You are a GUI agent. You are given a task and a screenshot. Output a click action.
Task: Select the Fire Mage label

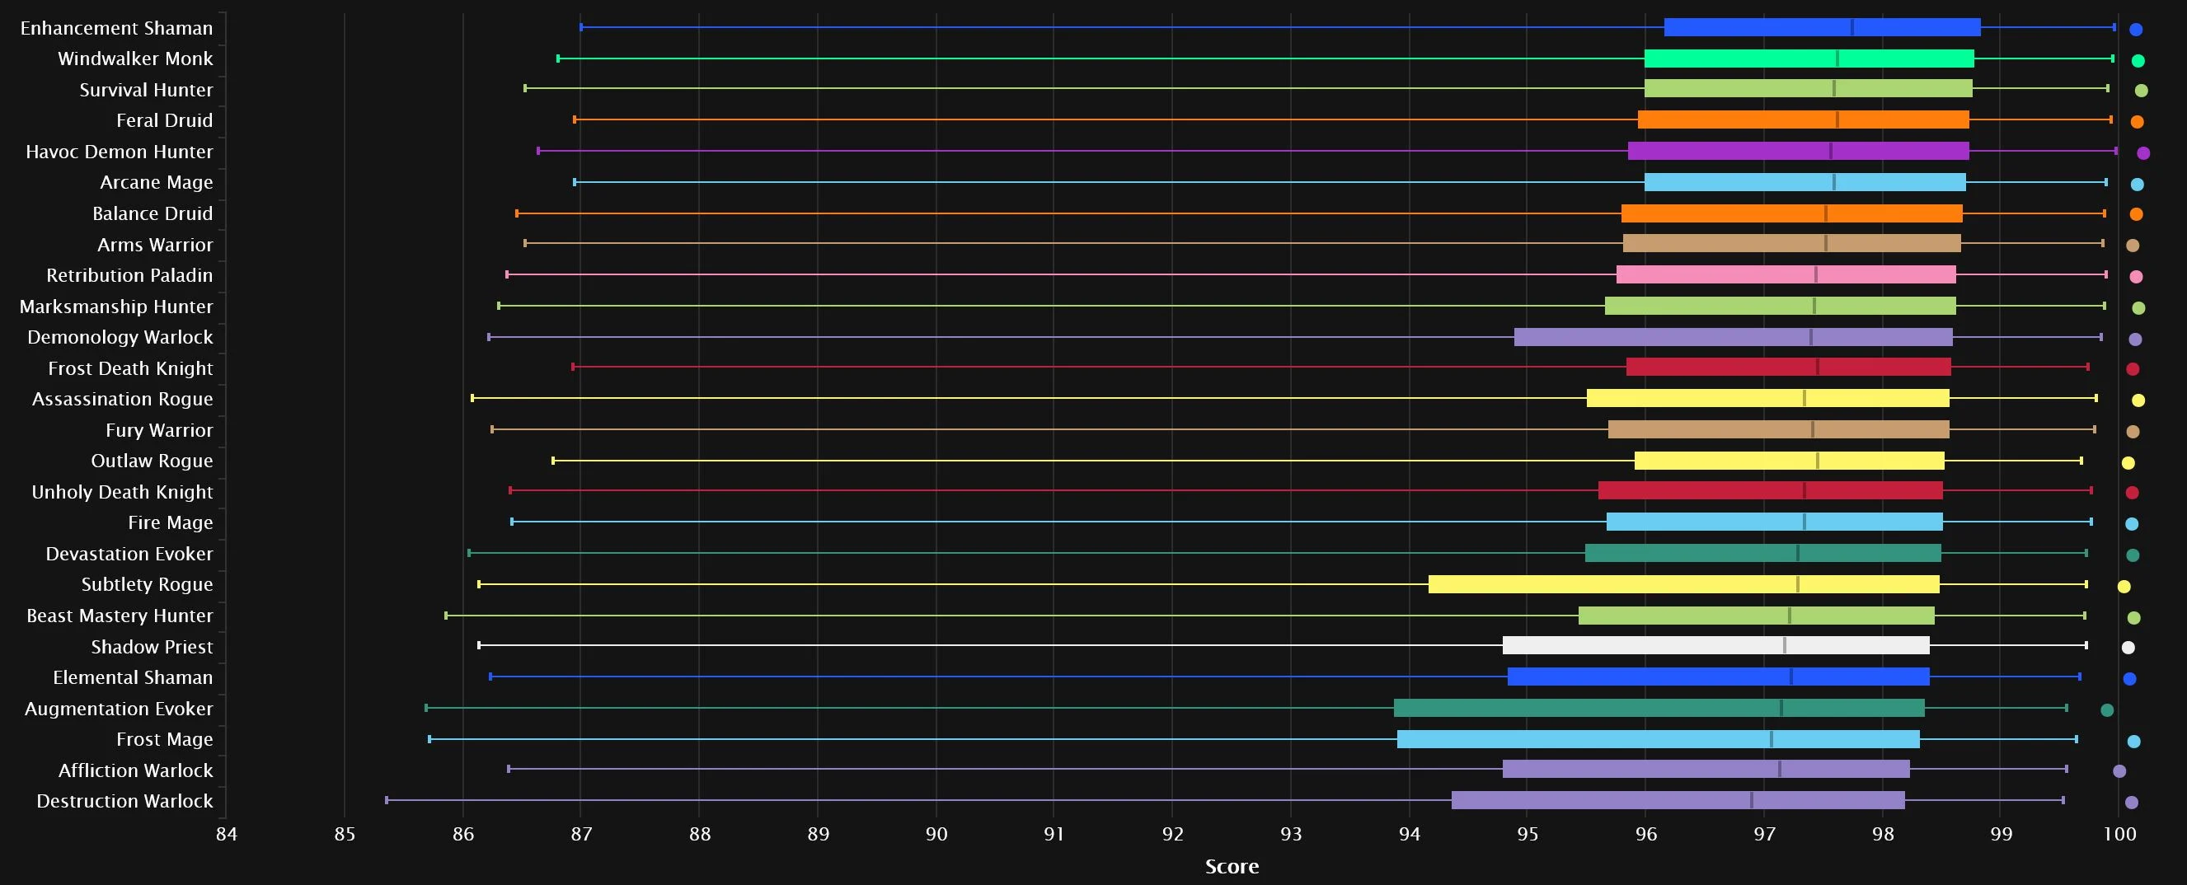(x=170, y=522)
